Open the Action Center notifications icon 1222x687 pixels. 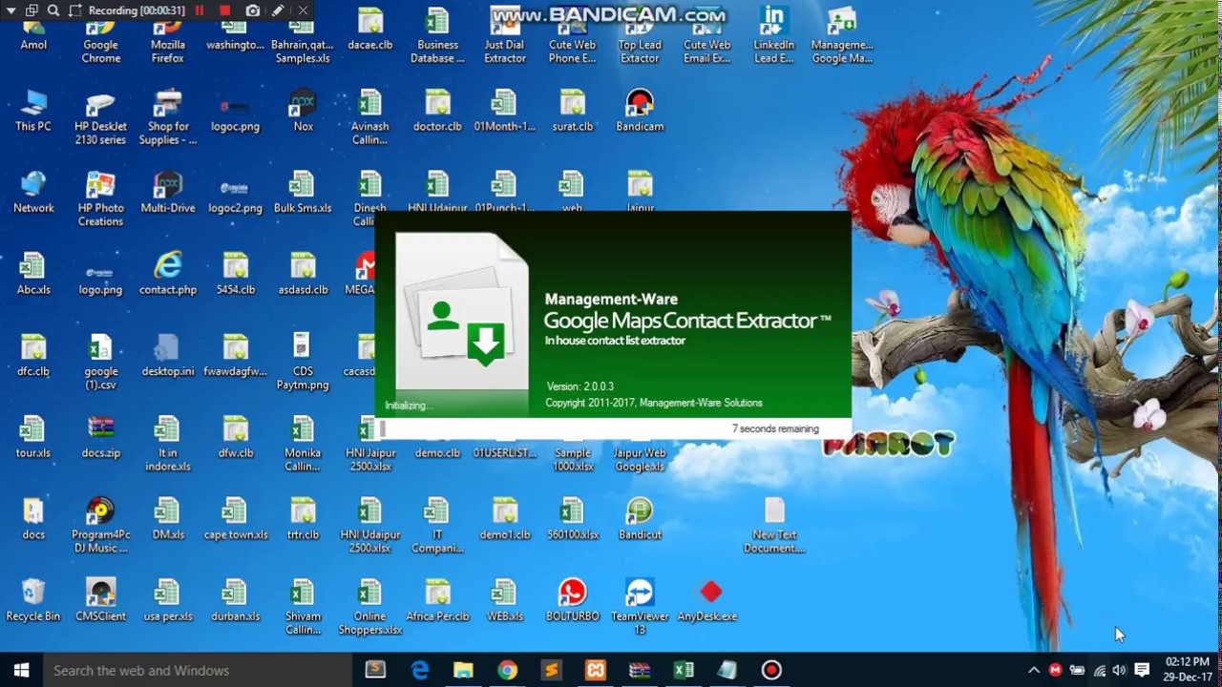coord(1141,670)
